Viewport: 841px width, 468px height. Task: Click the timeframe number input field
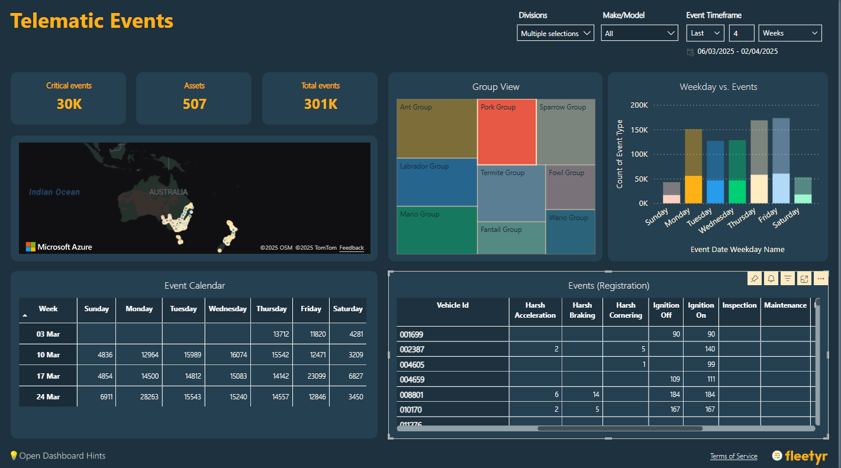click(x=741, y=33)
